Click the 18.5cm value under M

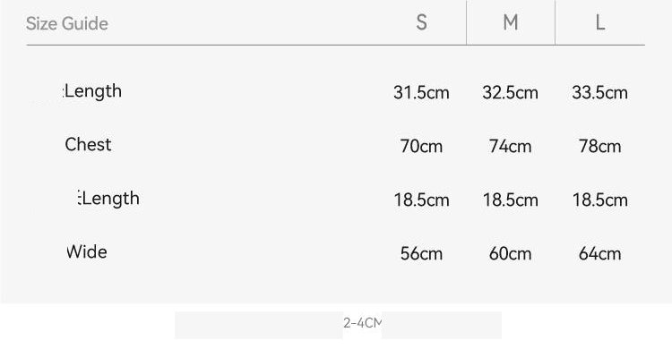coord(510,200)
